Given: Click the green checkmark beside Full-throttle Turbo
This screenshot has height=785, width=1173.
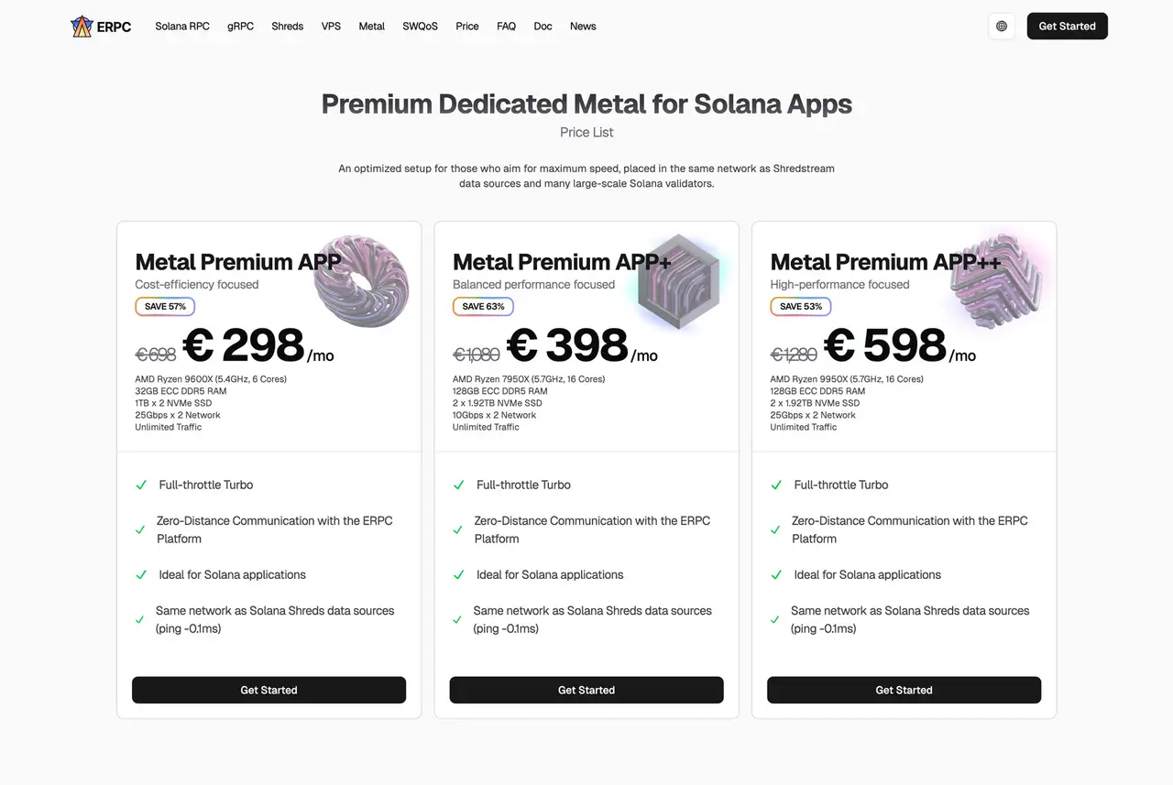Looking at the screenshot, I should click(x=140, y=485).
